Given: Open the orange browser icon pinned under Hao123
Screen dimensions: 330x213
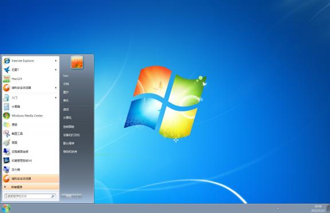Looking at the screenshot, I should click(x=6, y=88).
